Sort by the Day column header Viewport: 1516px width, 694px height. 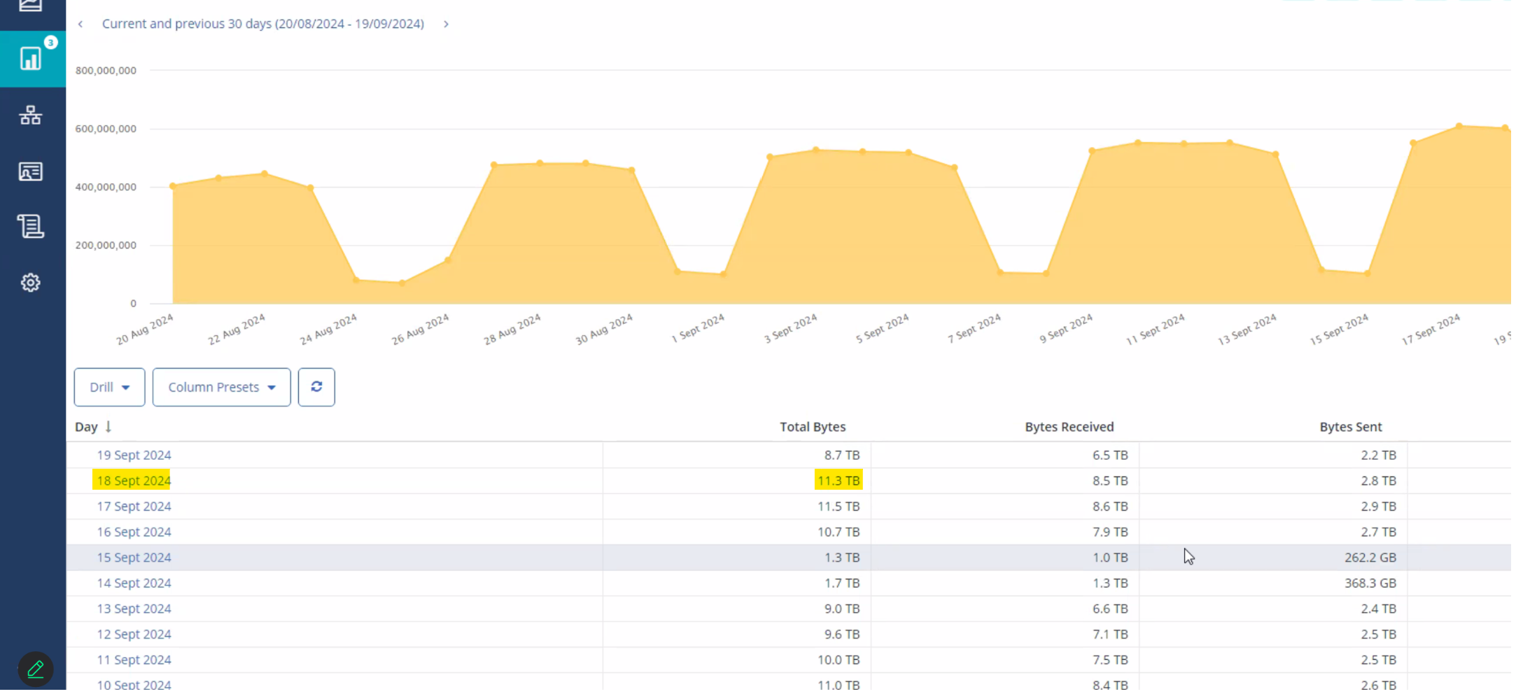click(x=87, y=428)
